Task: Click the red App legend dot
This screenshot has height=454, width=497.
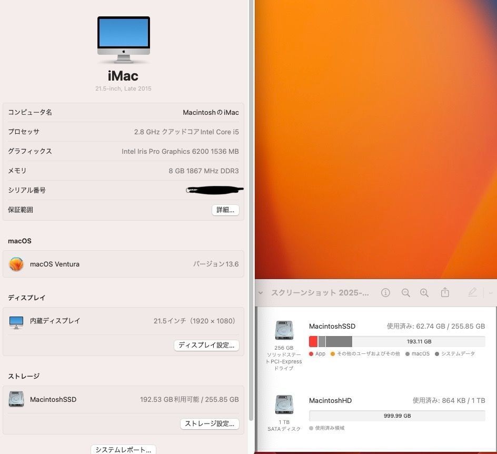Action: 312,353
